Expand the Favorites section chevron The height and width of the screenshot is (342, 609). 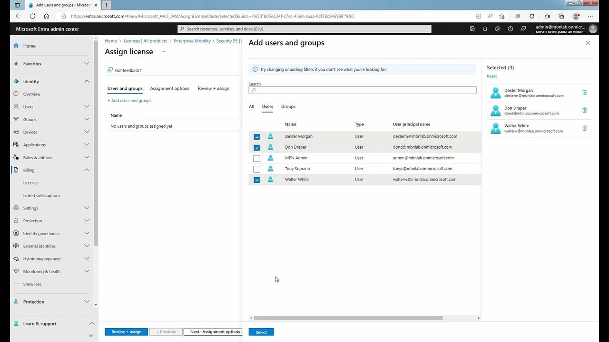87,64
